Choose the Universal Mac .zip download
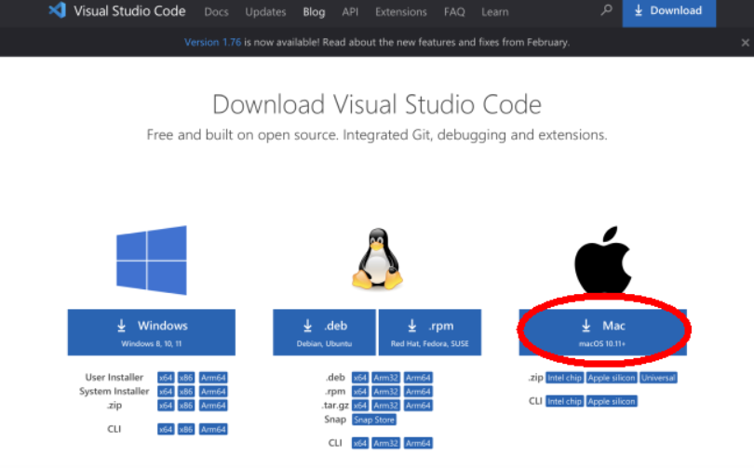Screen dimensions: 754x468 click(657, 378)
